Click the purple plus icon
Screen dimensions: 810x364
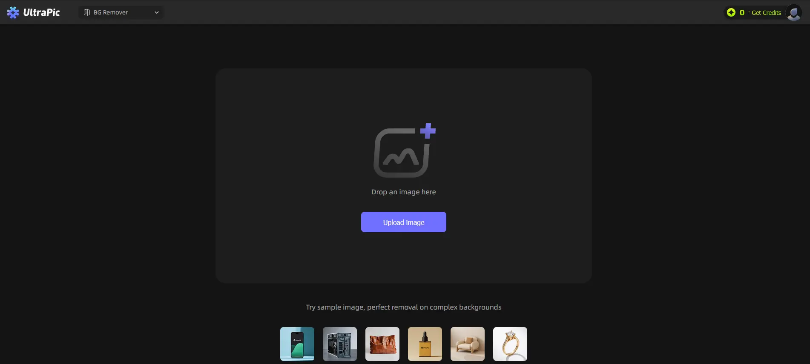point(428,131)
